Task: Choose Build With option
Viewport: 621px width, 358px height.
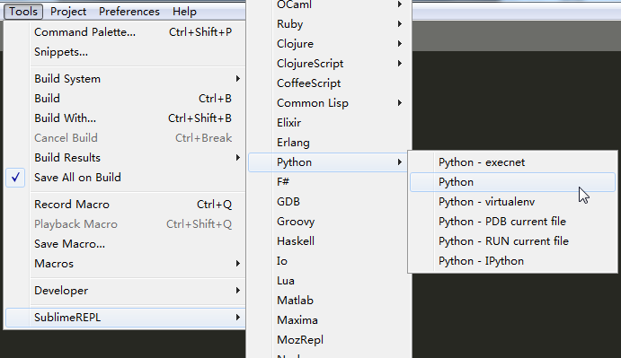Action: point(125,118)
